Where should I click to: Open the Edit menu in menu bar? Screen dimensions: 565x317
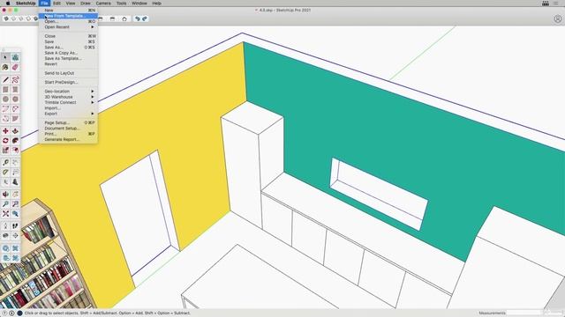pos(56,4)
